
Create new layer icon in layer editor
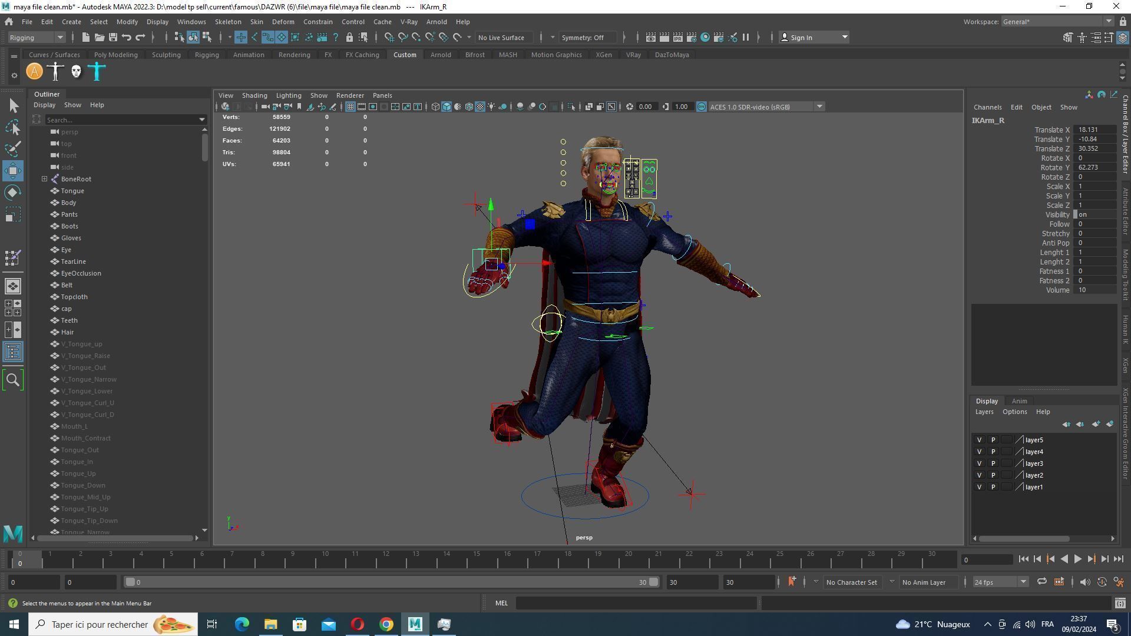(1096, 424)
